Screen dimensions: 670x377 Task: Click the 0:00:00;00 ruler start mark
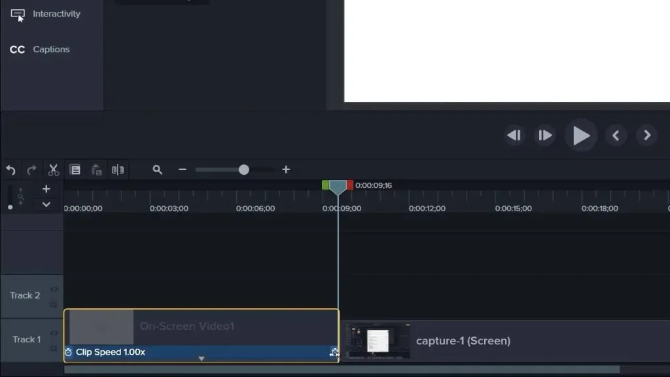(x=83, y=209)
